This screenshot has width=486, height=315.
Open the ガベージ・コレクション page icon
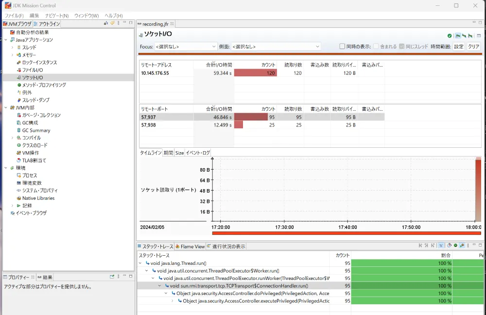19,115
